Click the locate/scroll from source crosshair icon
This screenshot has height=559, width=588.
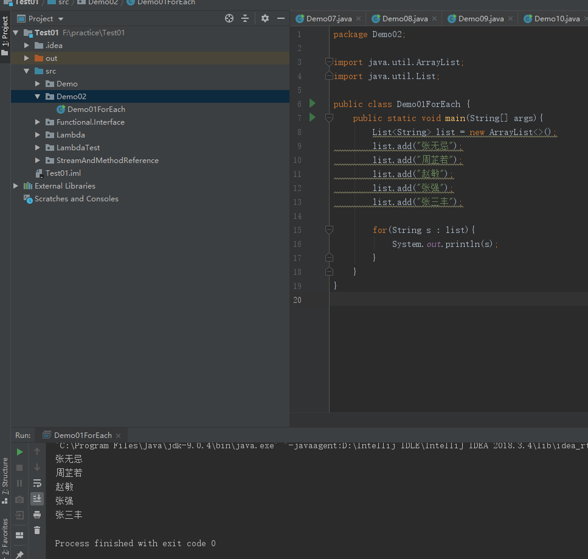point(229,19)
